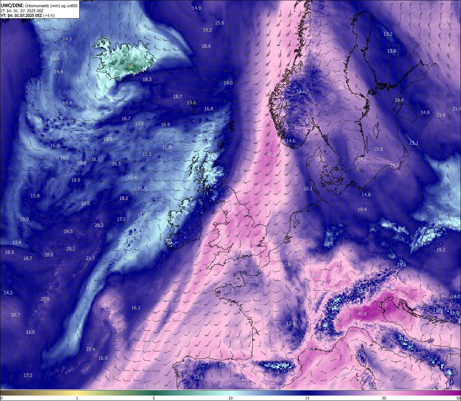The height and width of the screenshot is (401, 461).
Task: Click the 18.5 value label
Action: (9, 252)
